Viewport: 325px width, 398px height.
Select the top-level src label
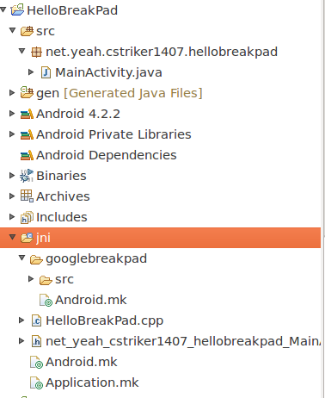(46, 31)
